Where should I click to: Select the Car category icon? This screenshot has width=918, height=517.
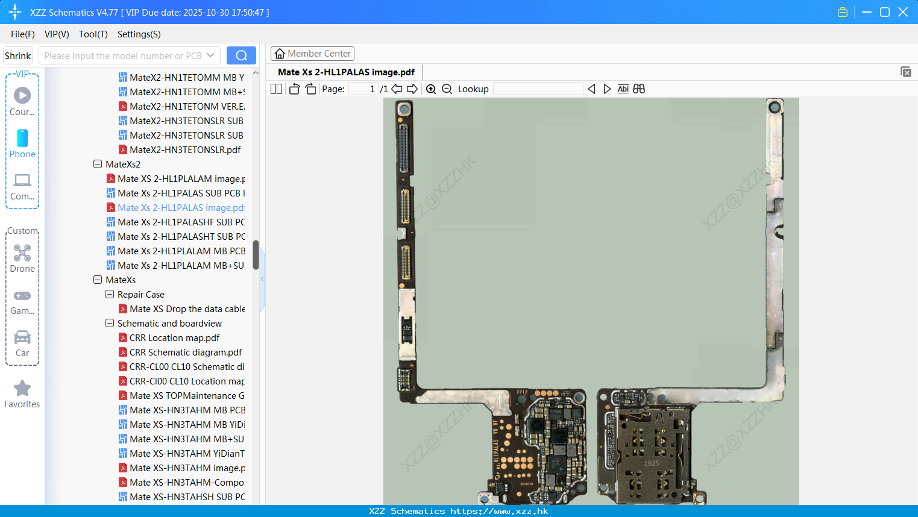point(22,337)
